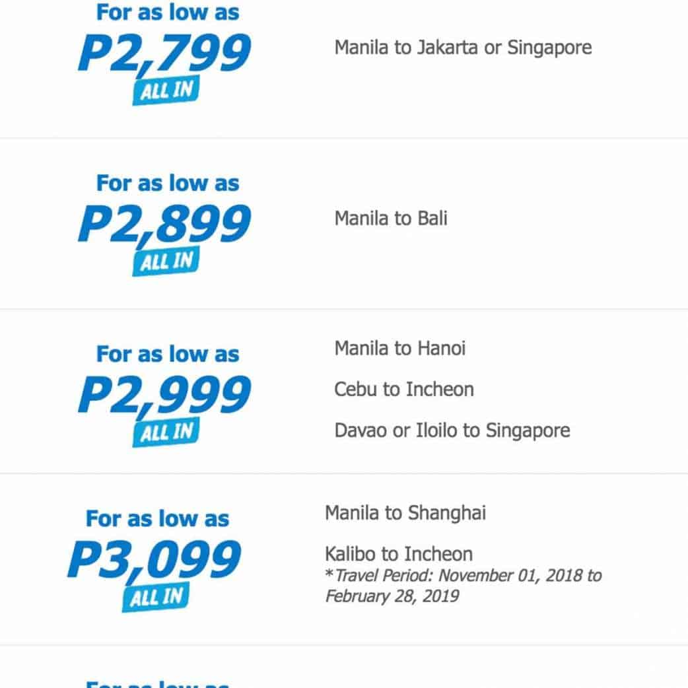Select the Cebu to Incheon route
The width and height of the screenshot is (688, 688).
[404, 389]
